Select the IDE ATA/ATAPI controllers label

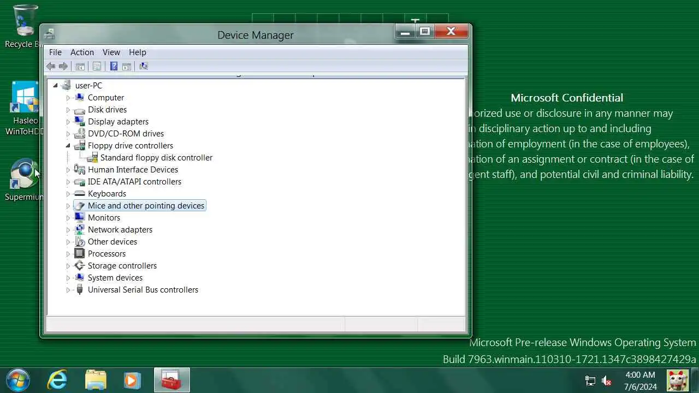click(134, 182)
